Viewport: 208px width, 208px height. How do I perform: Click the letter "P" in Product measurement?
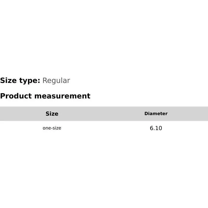(x=2, y=96)
